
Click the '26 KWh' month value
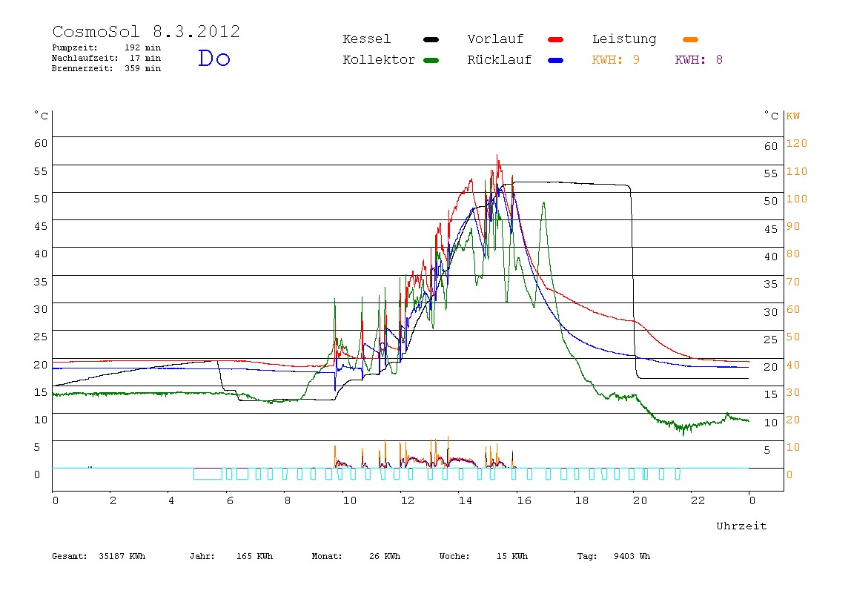pos(384,556)
